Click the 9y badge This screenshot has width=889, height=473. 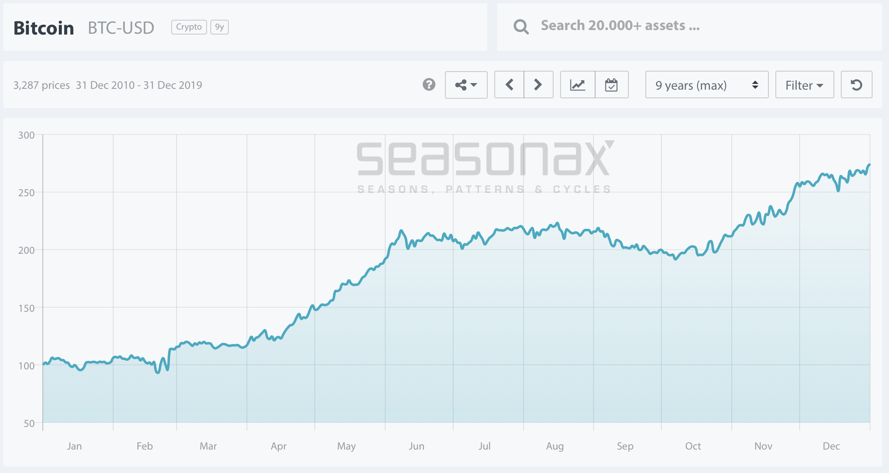[219, 27]
